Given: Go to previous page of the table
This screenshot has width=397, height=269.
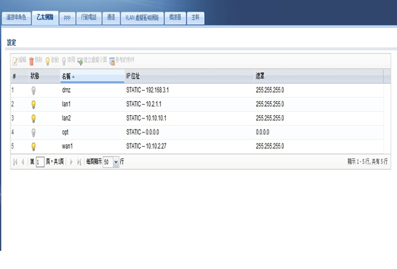Looking at the screenshot, I should point(23,162).
